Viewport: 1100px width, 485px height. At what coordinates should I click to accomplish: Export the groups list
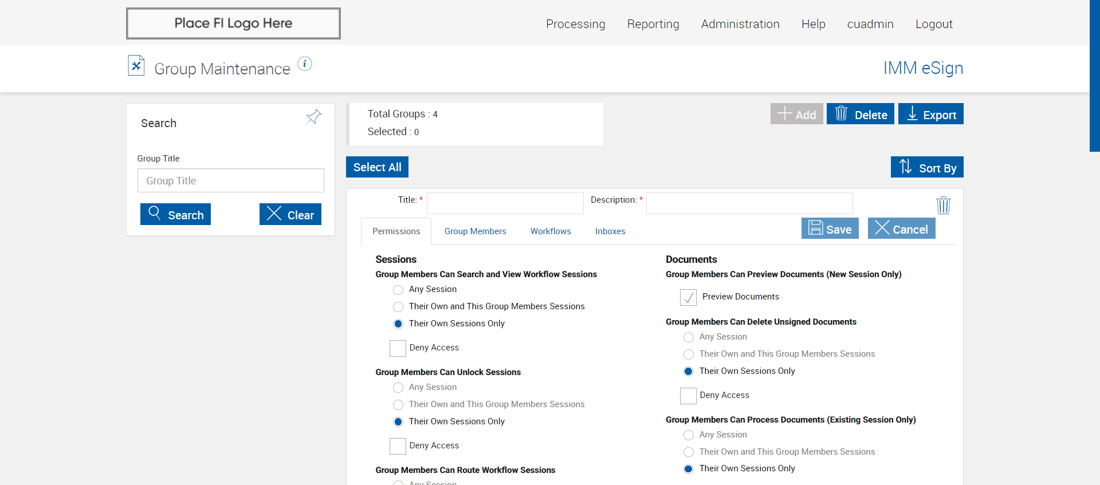click(930, 114)
